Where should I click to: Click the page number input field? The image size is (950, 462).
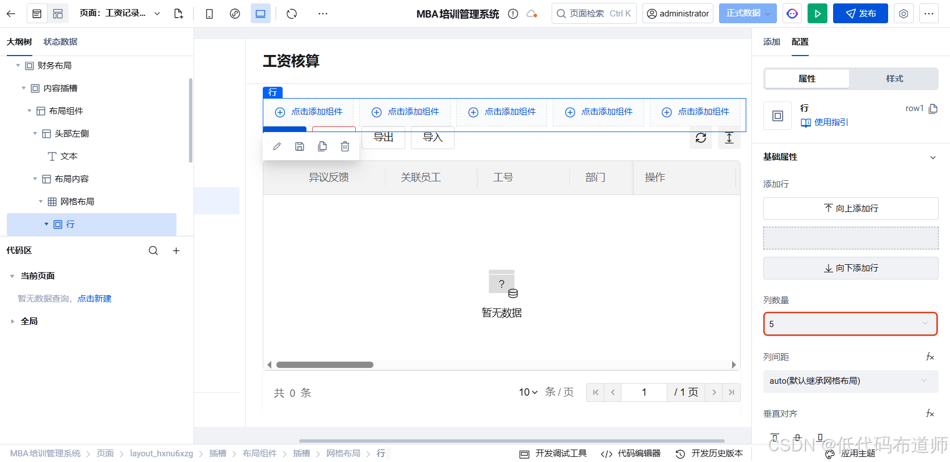coord(644,392)
